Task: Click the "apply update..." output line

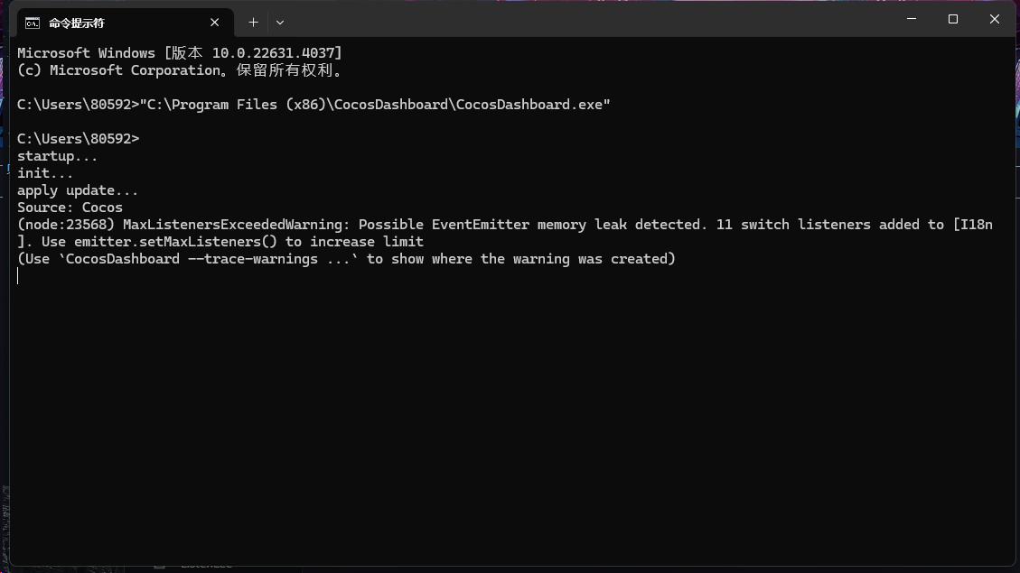Action: click(x=78, y=190)
